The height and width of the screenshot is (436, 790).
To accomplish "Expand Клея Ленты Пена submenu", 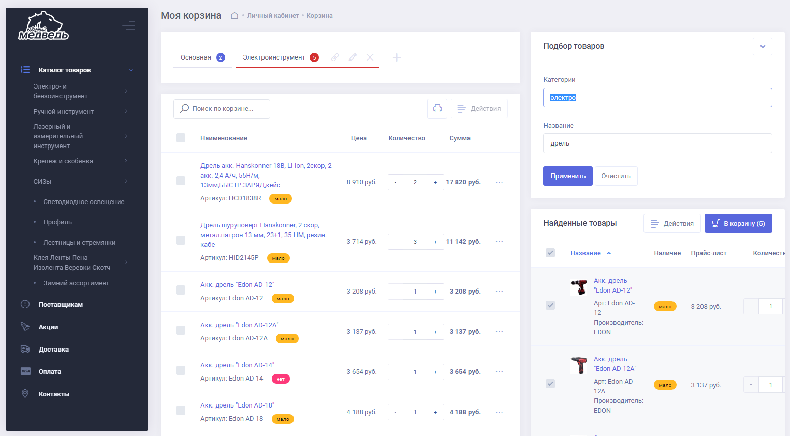I will (x=126, y=263).
